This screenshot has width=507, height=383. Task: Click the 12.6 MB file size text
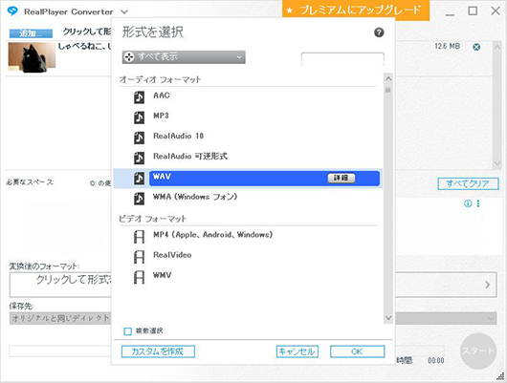click(x=447, y=46)
